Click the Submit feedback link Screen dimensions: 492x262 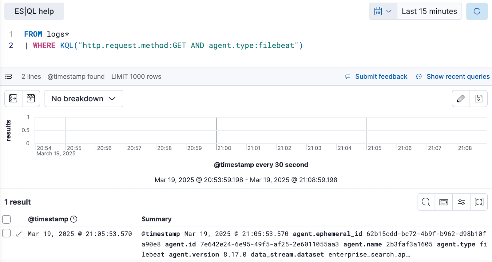(381, 76)
